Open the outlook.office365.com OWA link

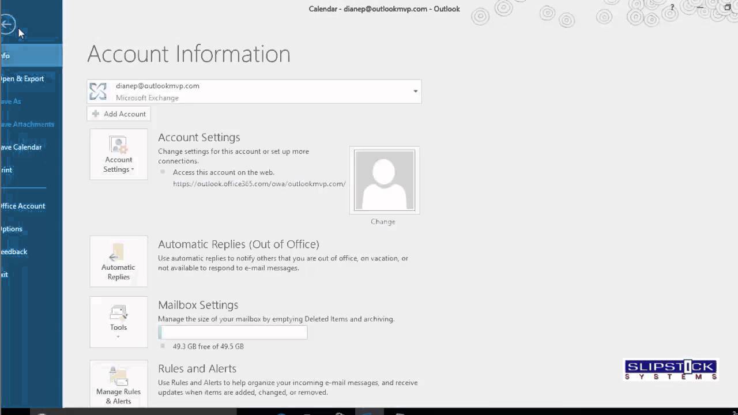259,184
